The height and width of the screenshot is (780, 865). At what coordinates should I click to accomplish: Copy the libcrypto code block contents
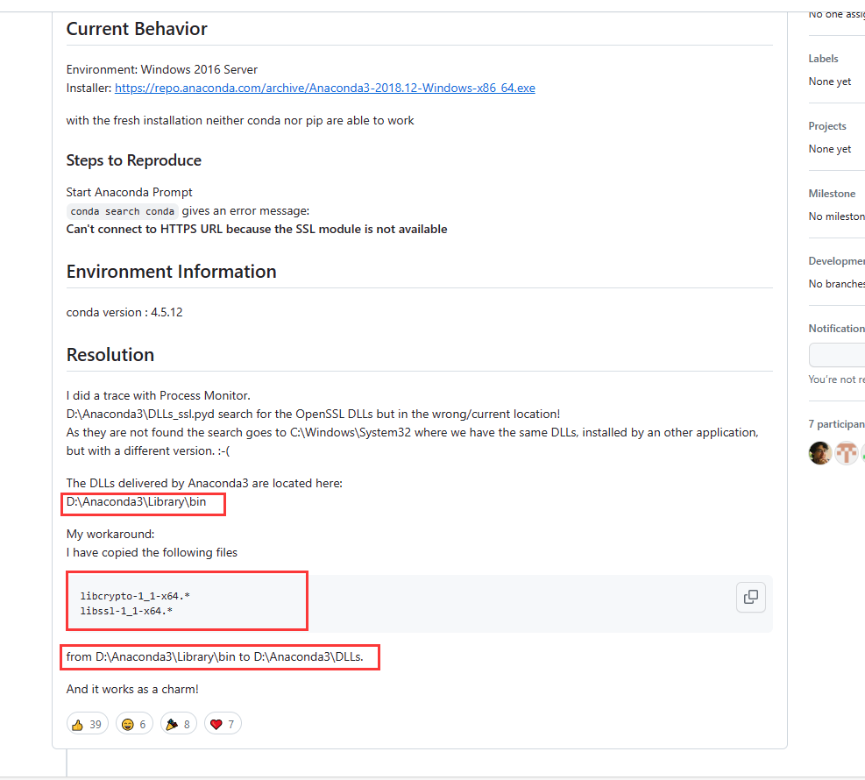pos(751,597)
